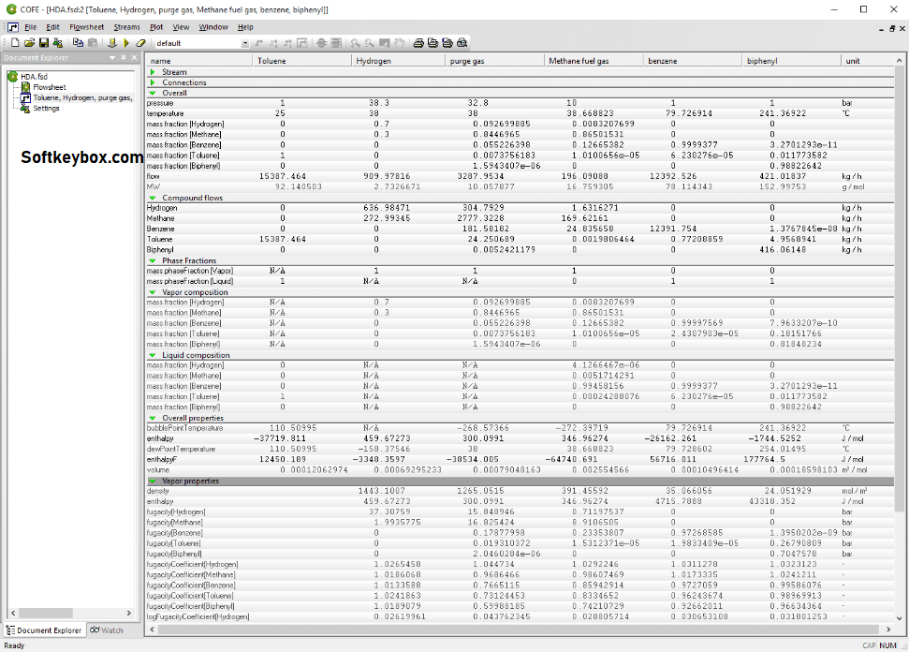Open a file with the folder icon
The image size is (909, 652).
[30, 43]
